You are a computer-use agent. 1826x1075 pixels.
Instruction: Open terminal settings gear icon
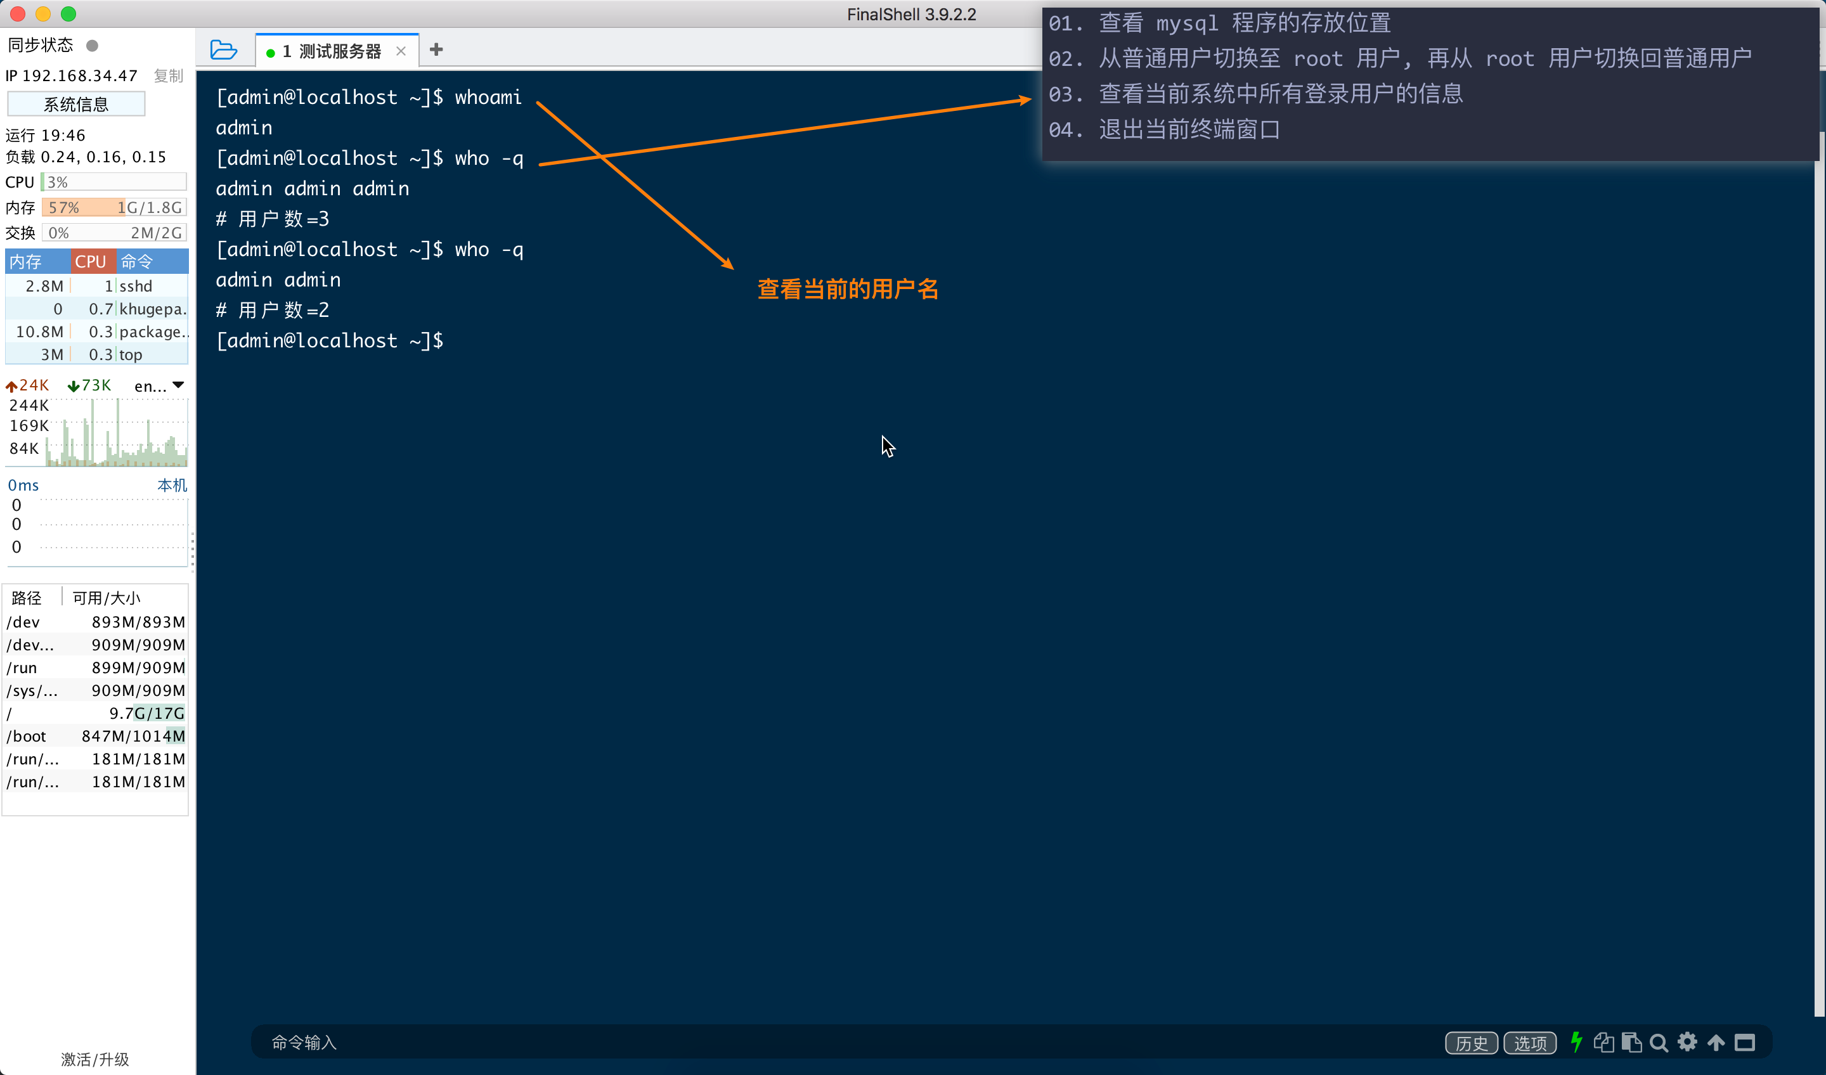coord(1687,1043)
